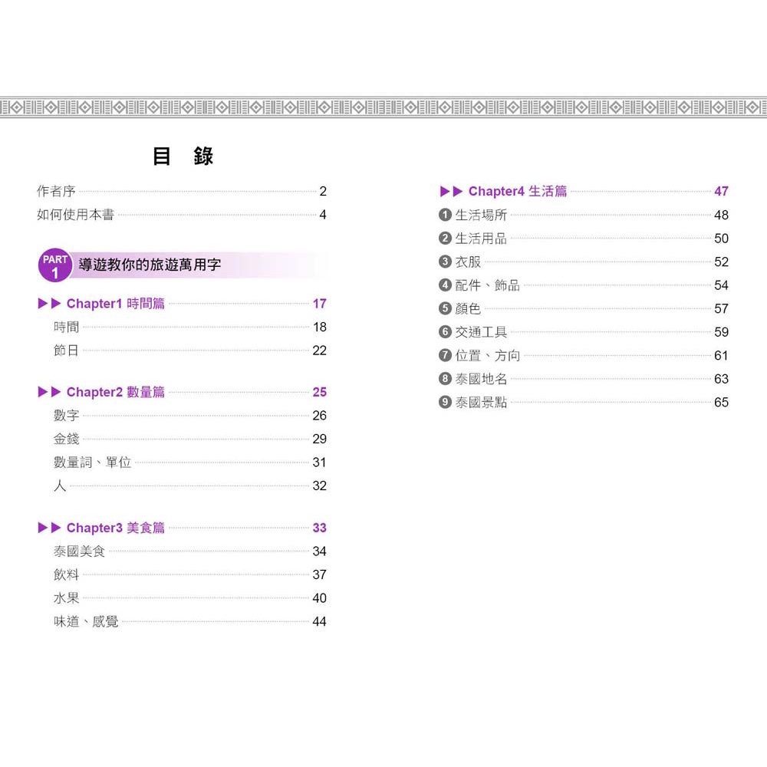Viewport: 767px width, 767px height.
Task: Open the Chapter3 美食篇 heading
Action: [x=115, y=528]
